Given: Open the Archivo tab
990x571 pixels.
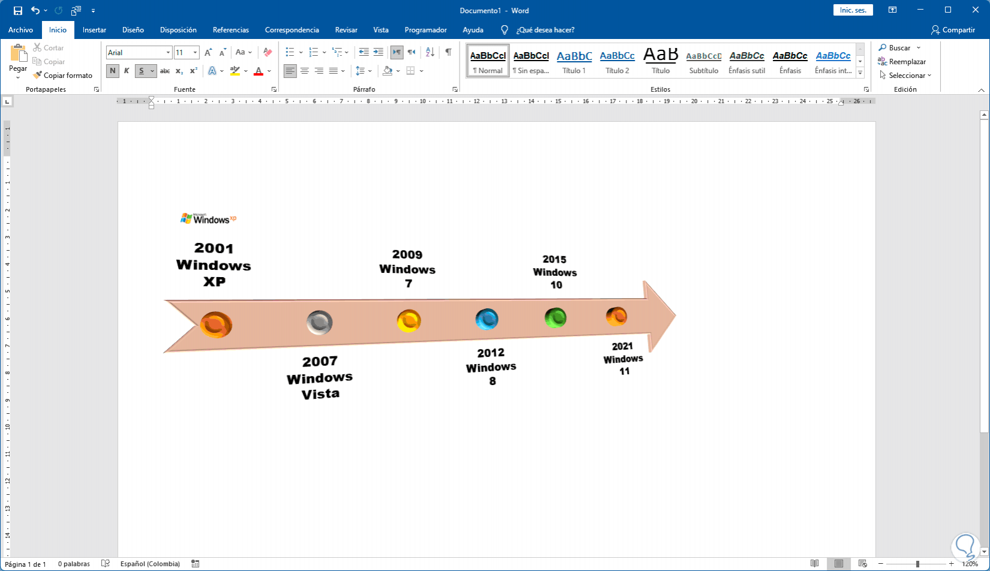Looking at the screenshot, I should click(x=20, y=30).
